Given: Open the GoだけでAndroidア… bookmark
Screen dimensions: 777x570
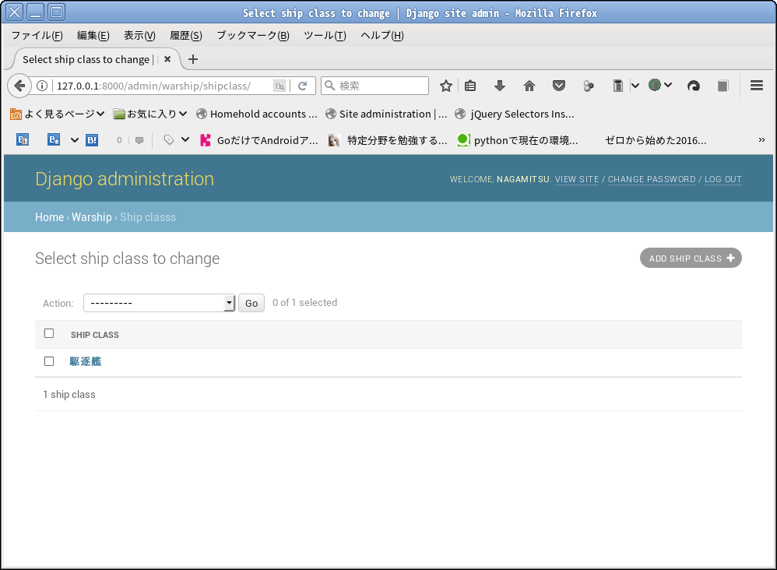Looking at the screenshot, I should [x=259, y=140].
